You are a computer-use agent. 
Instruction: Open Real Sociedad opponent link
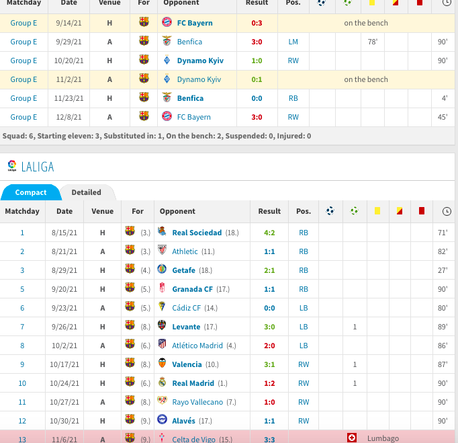pyautogui.click(x=197, y=233)
